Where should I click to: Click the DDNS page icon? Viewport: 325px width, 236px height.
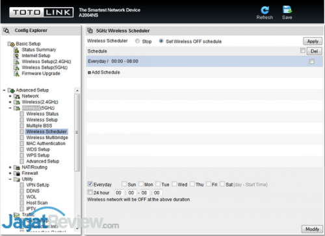point(22,191)
